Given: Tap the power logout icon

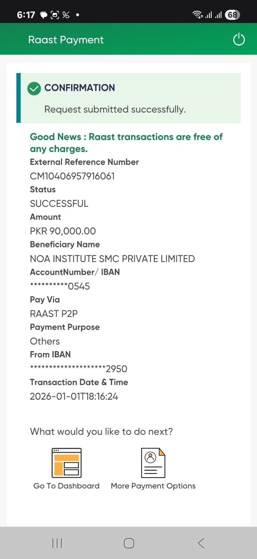Looking at the screenshot, I should point(239,39).
